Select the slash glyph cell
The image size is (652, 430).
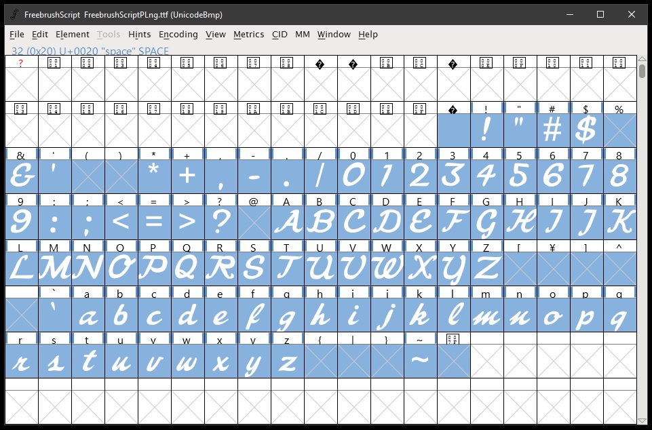[x=321, y=177]
